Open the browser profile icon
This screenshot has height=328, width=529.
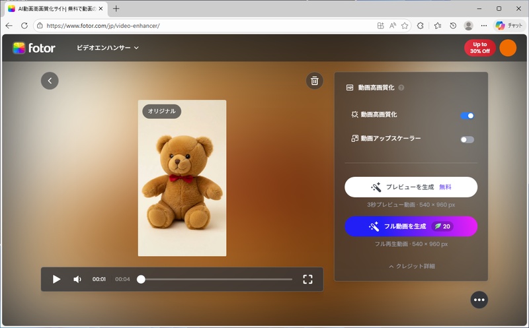coord(468,26)
